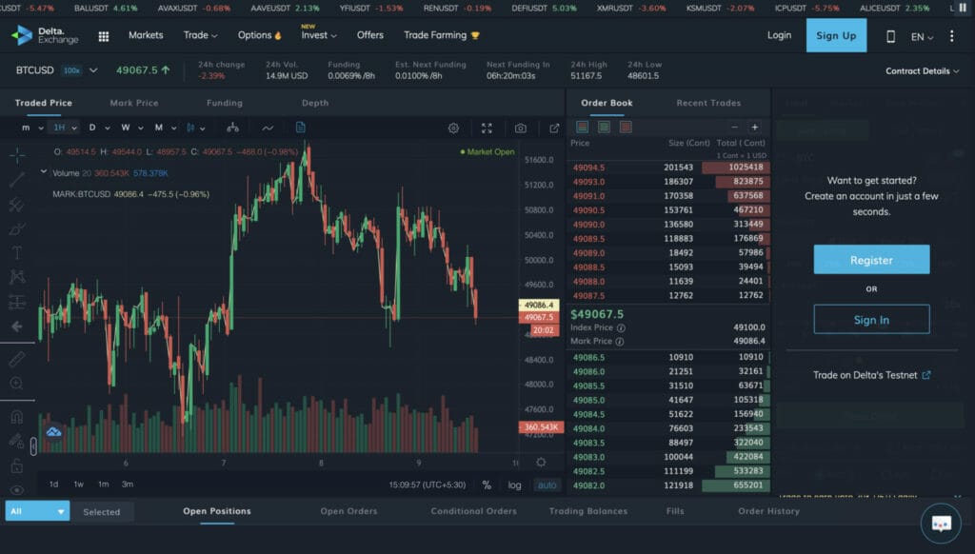This screenshot has width=975, height=554.
Task: Switch to Funding chart tab
Action: tap(225, 103)
